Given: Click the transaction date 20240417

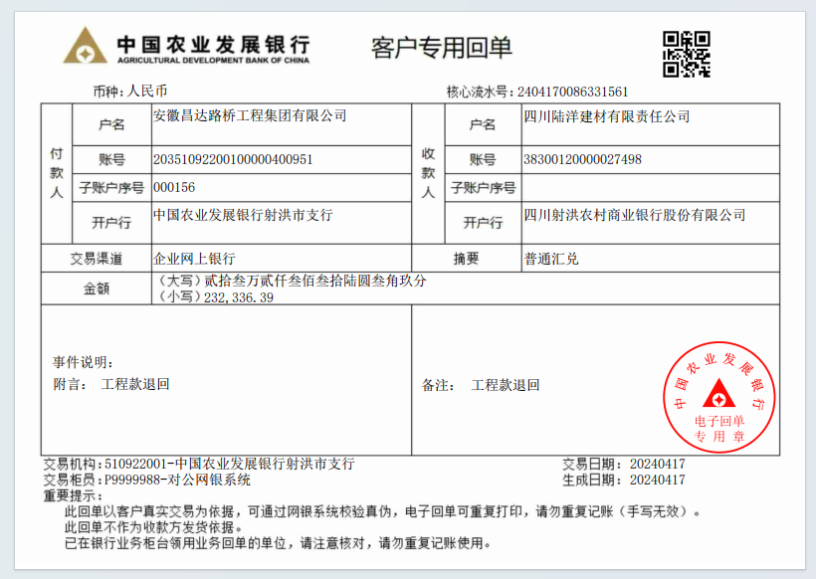Looking at the screenshot, I should click(657, 464).
